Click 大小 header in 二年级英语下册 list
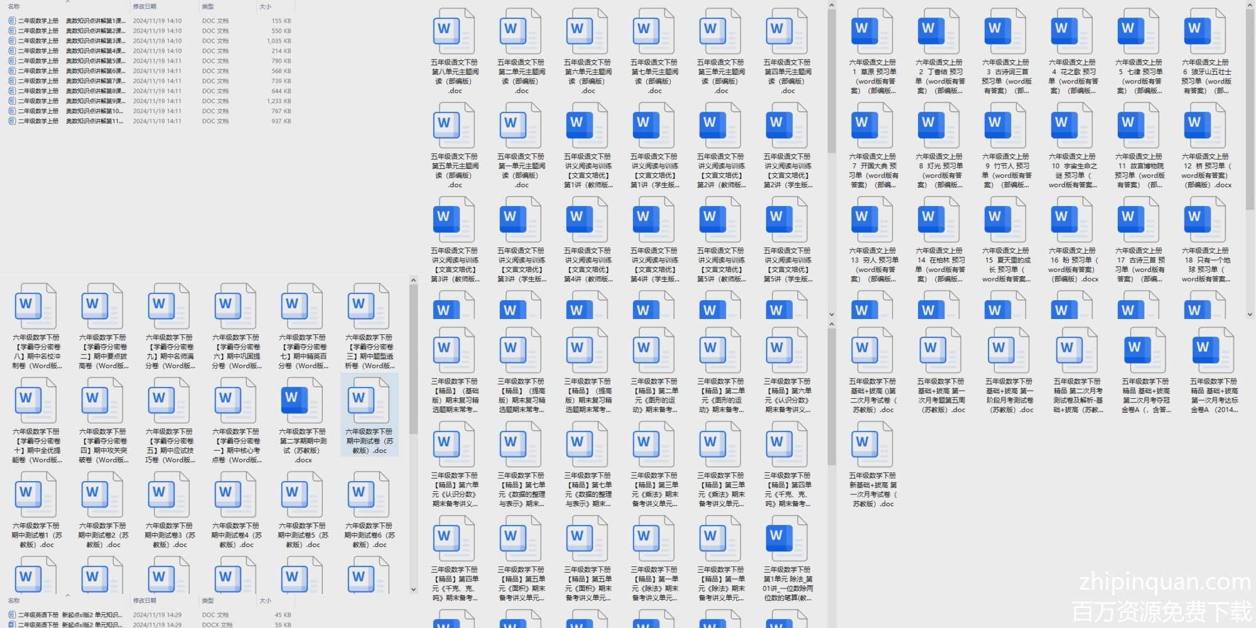Viewport: 1256px width, 628px height. click(x=266, y=601)
